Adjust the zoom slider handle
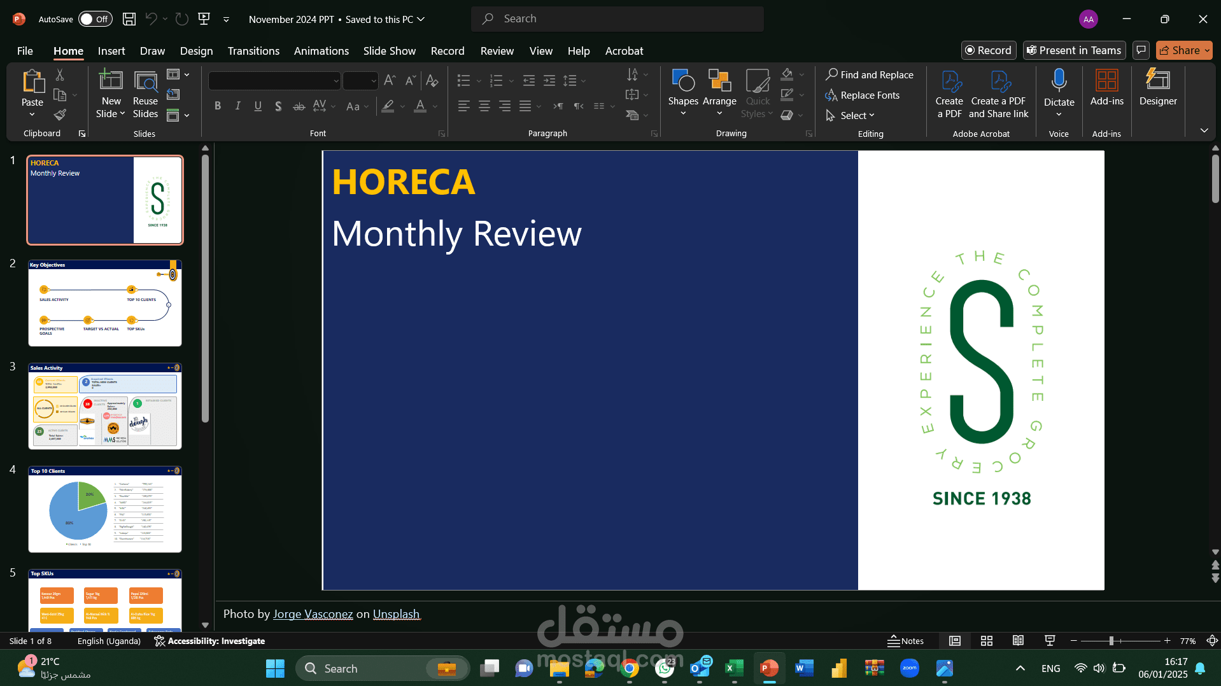 1111,641
